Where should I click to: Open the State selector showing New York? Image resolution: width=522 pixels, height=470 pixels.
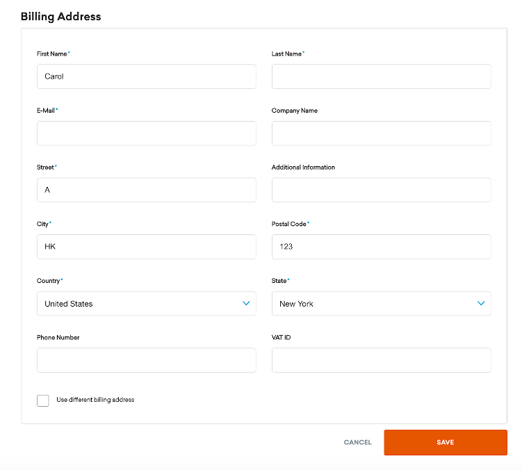pos(368,304)
